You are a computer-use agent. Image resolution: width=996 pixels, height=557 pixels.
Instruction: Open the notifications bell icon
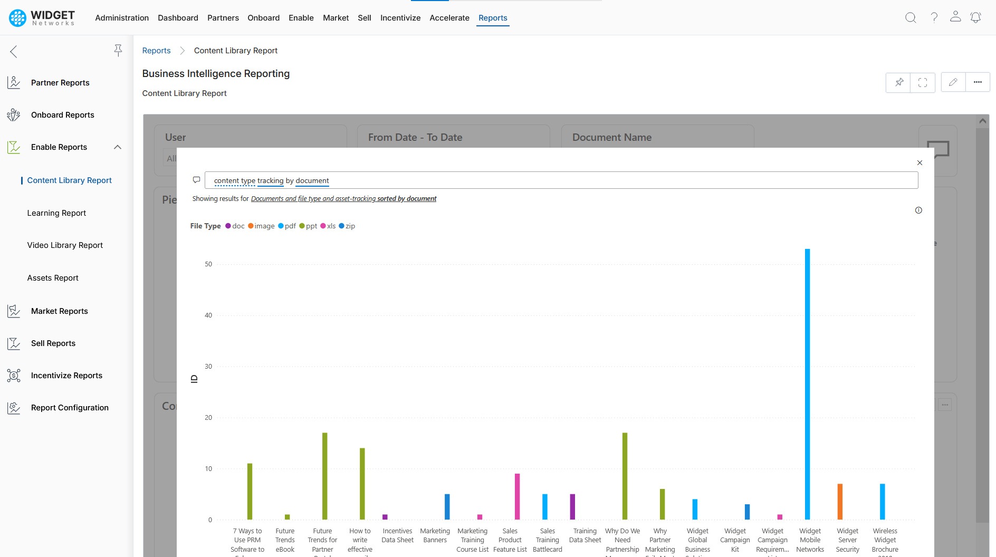(x=976, y=17)
